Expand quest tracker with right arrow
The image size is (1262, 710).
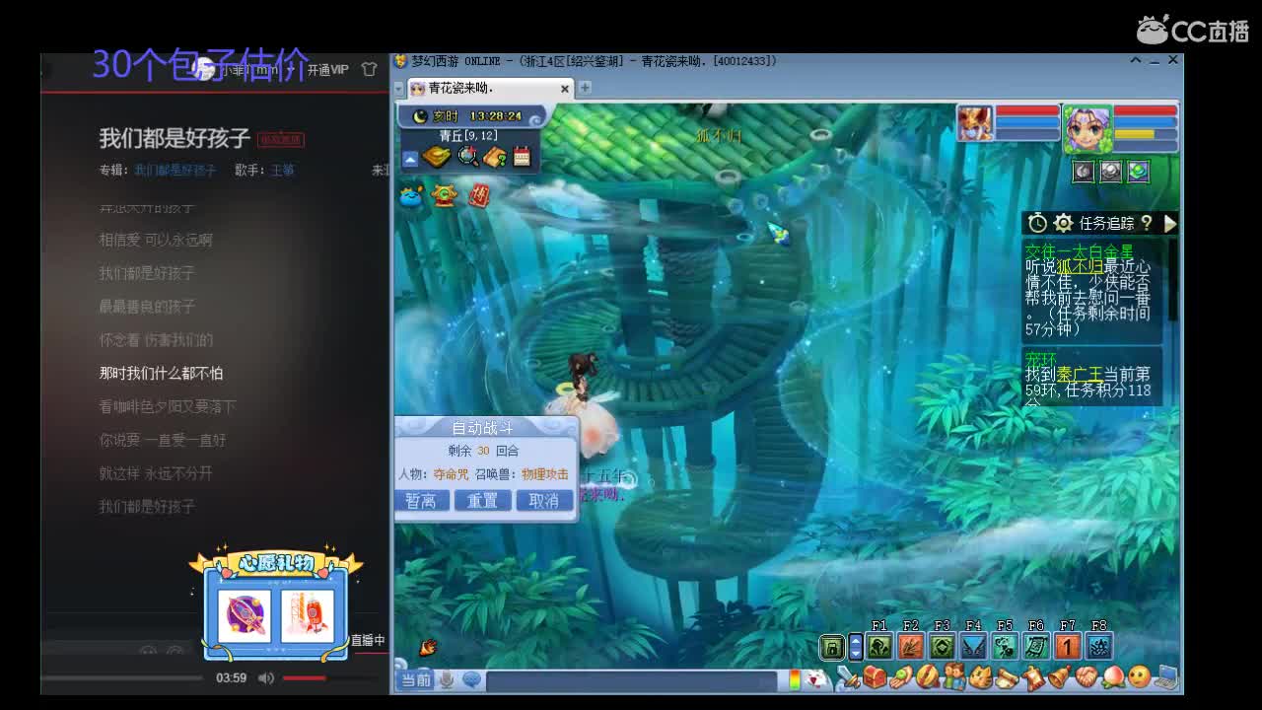1169,223
